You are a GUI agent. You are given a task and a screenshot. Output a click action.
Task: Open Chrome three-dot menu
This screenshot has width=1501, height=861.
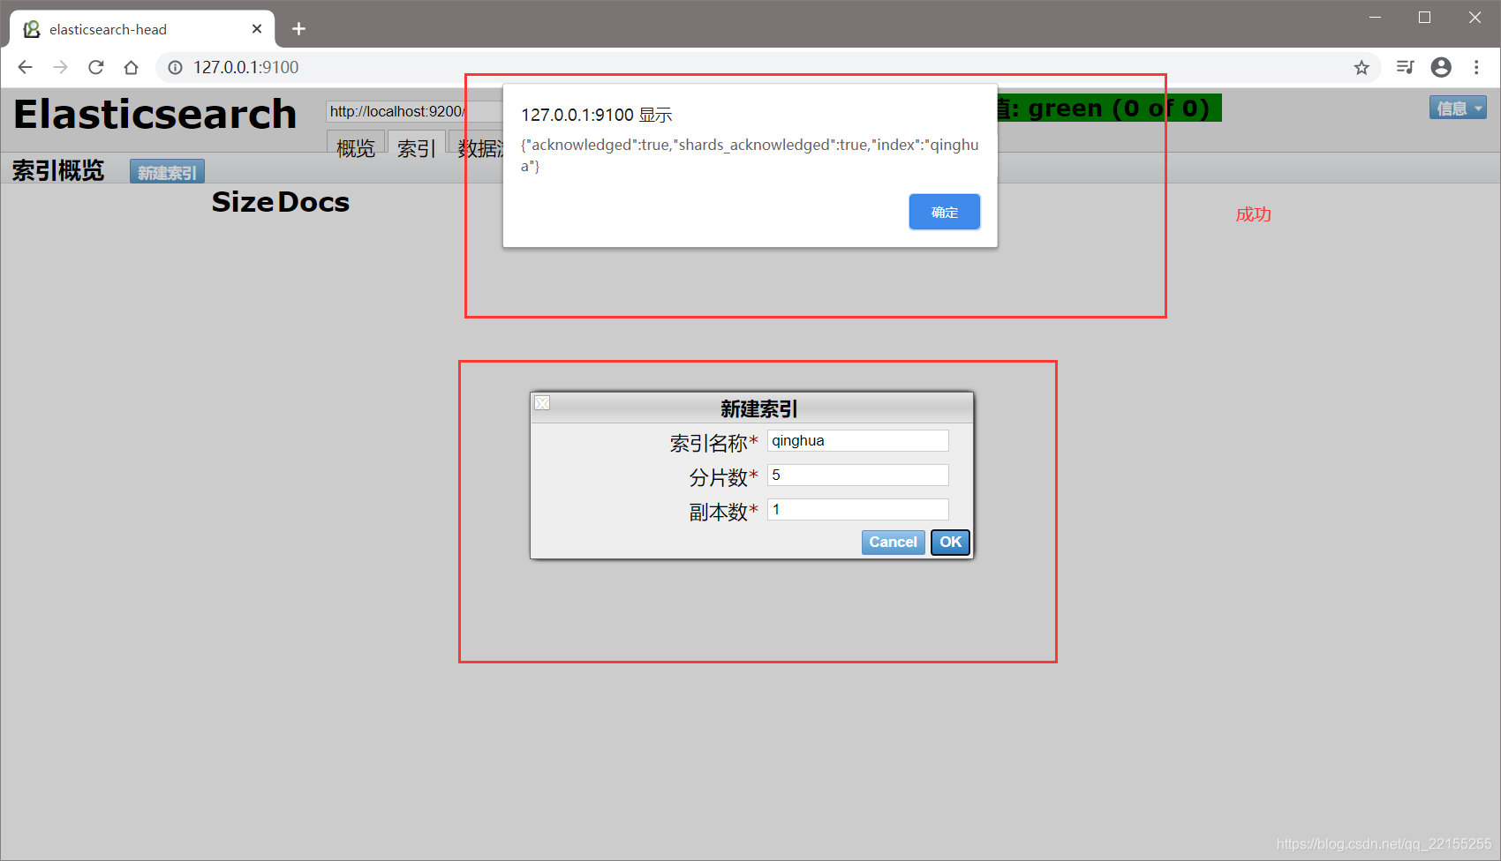click(x=1476, y=67)
